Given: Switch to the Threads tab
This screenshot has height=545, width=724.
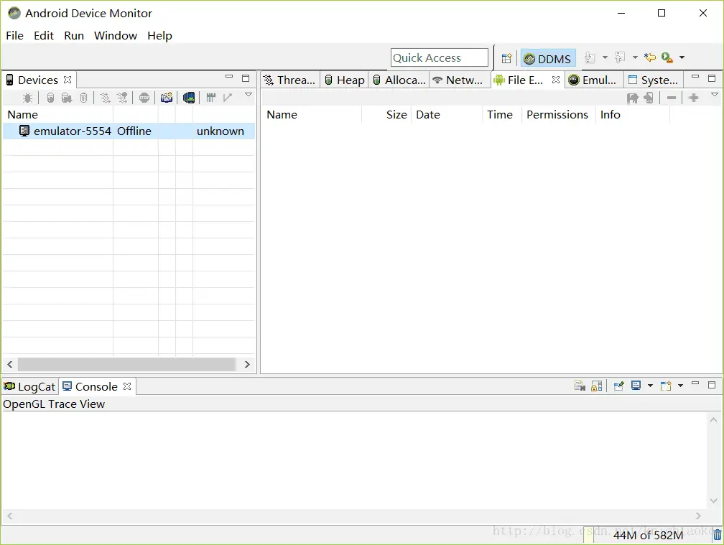Looking at the screenshot, I should click(x=290, y=80).
